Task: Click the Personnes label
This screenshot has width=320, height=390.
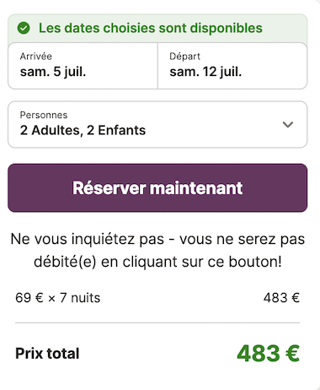Action: pyautogui.click(x=44, y=115)
